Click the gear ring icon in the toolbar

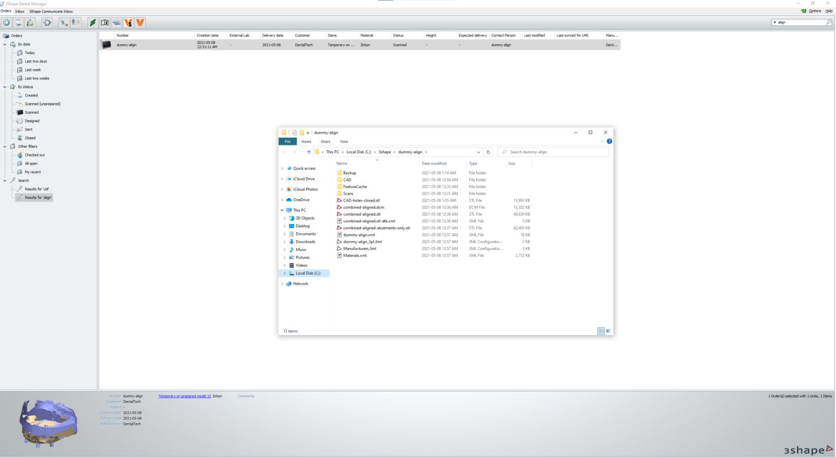click(x=47, y=22)
